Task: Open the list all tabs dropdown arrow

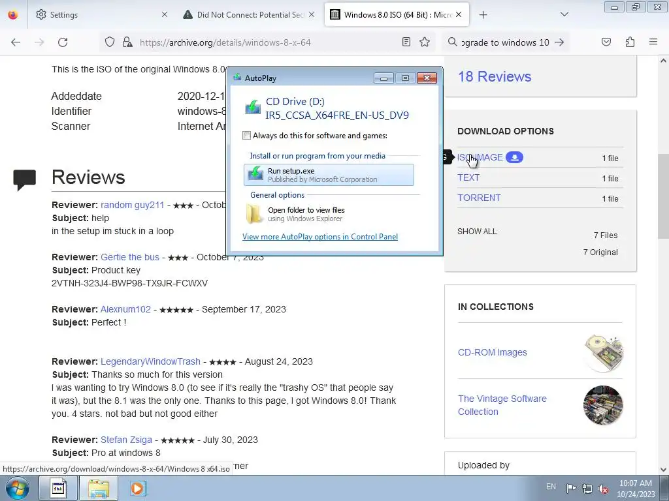Action: tap(564, 14)
